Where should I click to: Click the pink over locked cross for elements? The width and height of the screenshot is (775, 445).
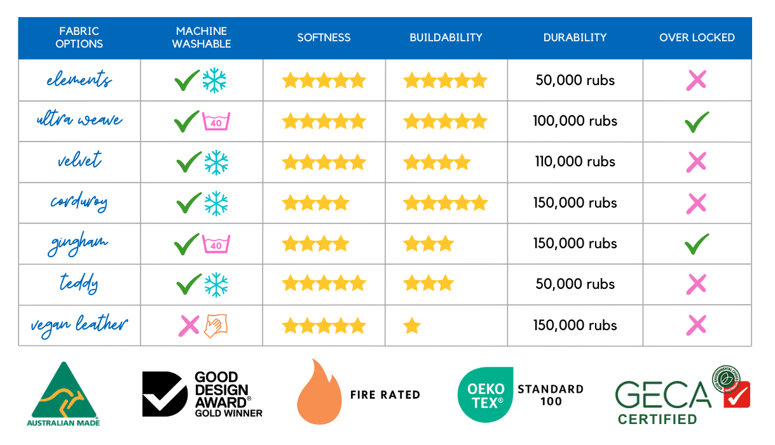pyautogui.click(x=697, y=81)
